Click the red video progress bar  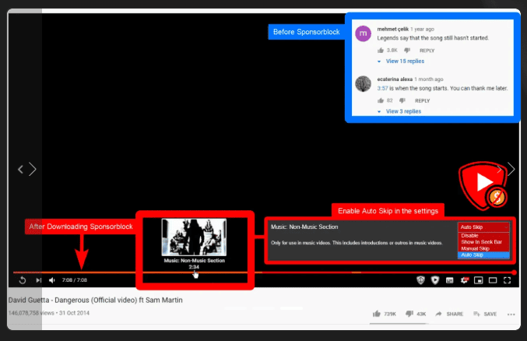tap(264, 272)
